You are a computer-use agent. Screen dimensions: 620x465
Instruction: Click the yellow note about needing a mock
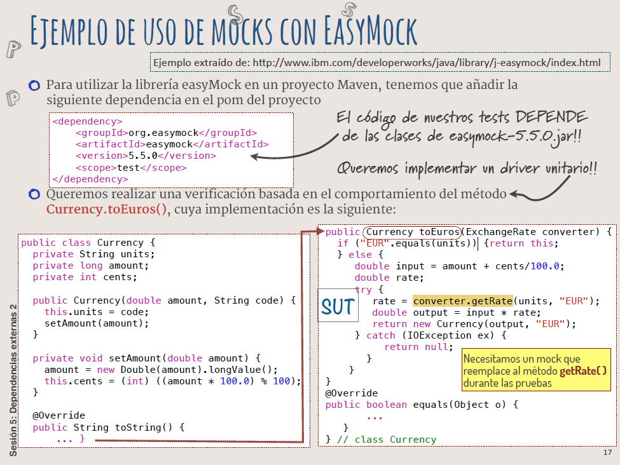pyautogui.click(x=535, y=370)
